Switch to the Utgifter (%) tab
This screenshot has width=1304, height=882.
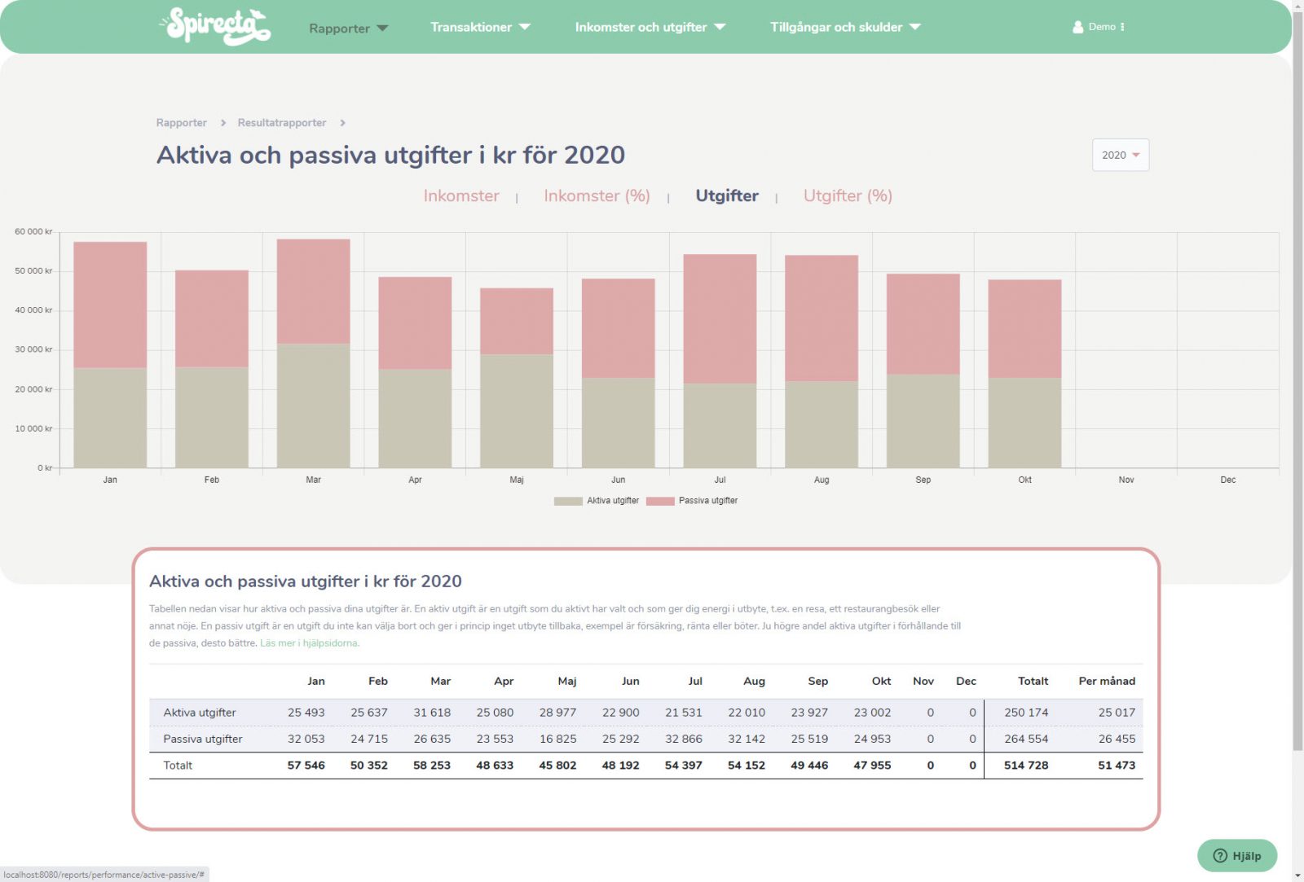[x=848, y=195]
